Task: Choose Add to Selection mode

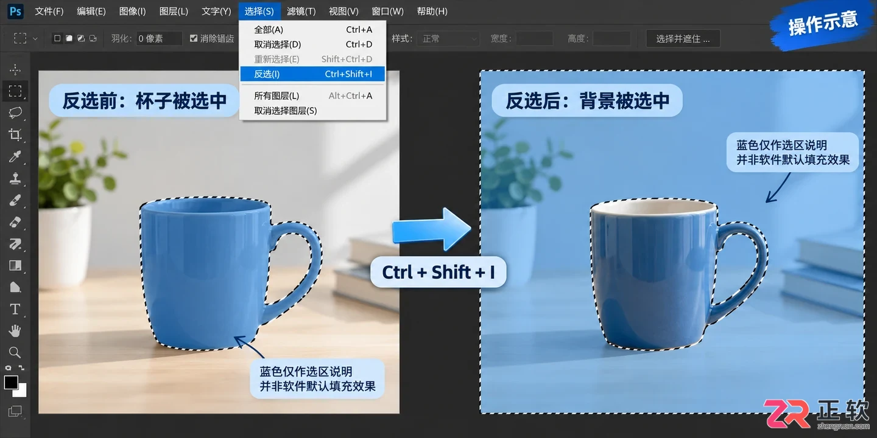Action: pos(69,38)
